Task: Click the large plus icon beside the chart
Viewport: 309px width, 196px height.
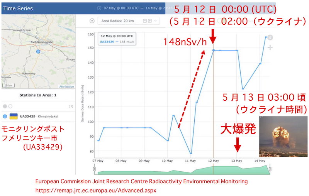Action: [270, 47]
